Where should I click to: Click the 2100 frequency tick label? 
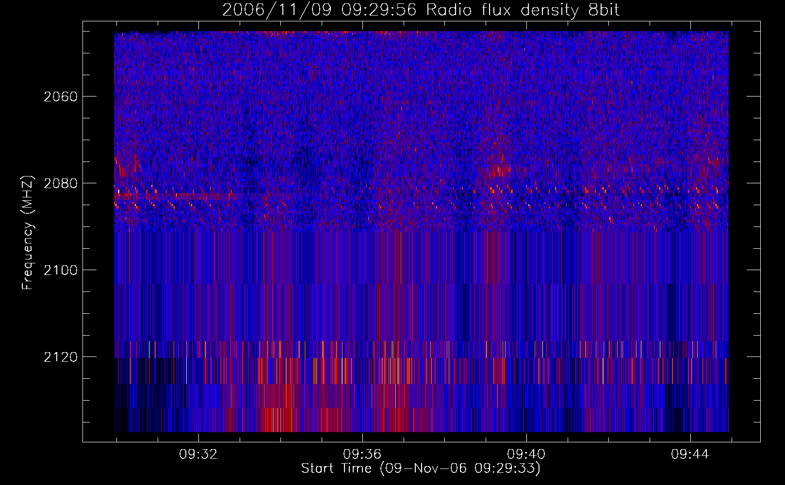[61, 270]
